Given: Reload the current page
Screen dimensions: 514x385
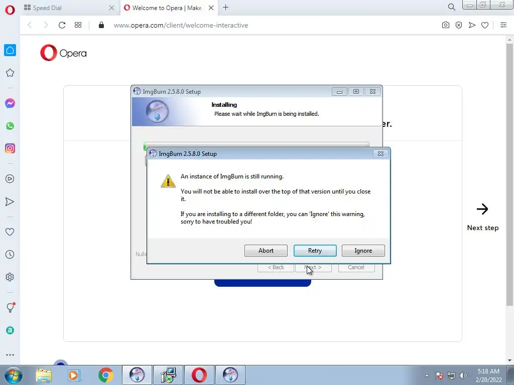Looking at the screenshot, I should click(x=62, y=25).
